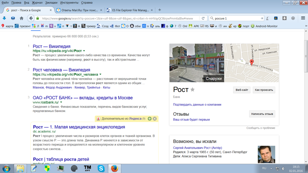Click the Веб-сайт button
This screenshot has width=308, height=173.
[x=242, y=90]
